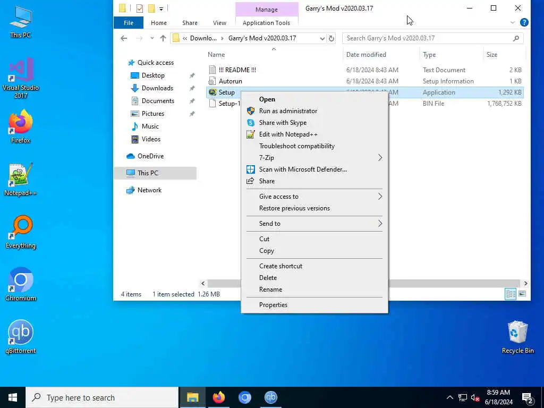The image size is (544, 408).
Task: Go up one folder level
Action: coord(163,38)
